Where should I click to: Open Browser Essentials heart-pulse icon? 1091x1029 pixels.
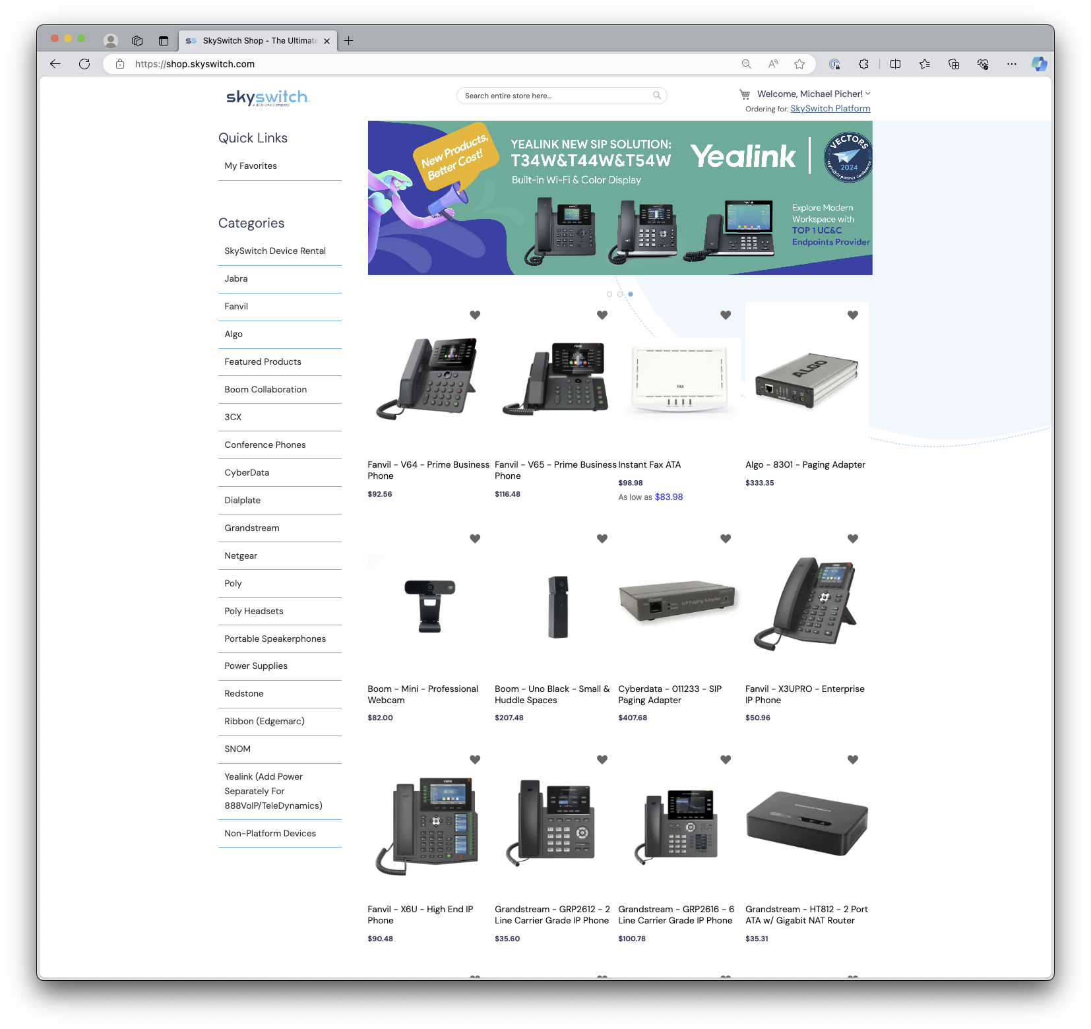pos(983,64)
